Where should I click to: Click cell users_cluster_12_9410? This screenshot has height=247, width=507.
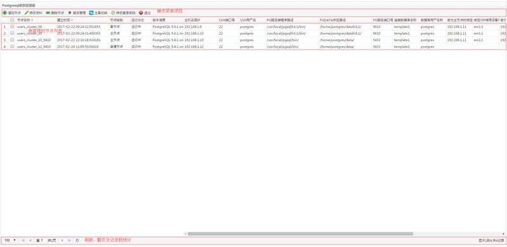tap(34, 47)
